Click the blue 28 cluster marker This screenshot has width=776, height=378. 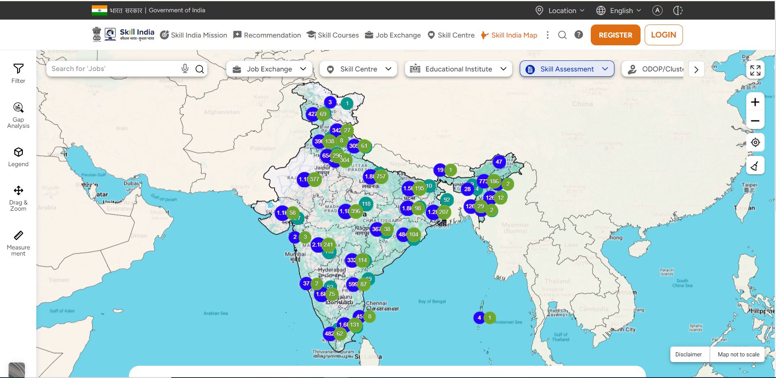click(x=468, y=189)
